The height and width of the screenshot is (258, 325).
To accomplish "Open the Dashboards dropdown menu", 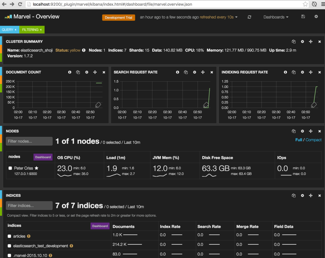I will (x=276, y=17).
